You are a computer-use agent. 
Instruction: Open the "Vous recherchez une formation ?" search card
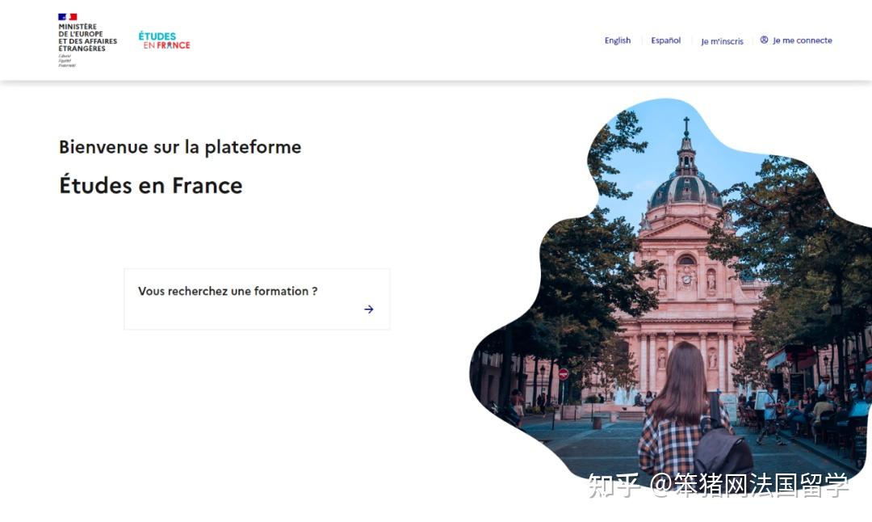(x=257, y=299)
